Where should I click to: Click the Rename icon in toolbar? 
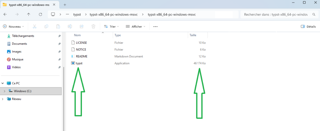(70, 27)
